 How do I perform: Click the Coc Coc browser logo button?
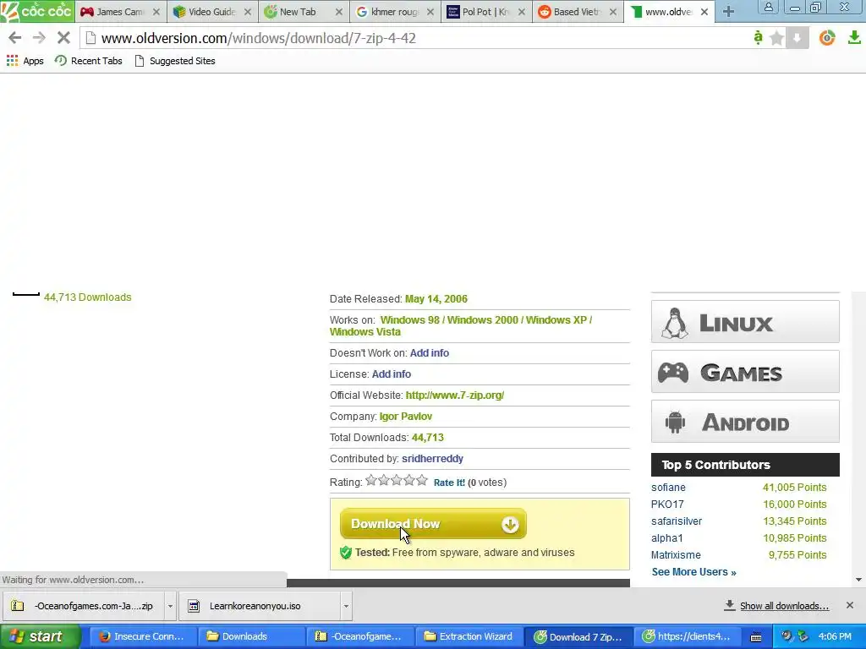pyautogui.click(x=37, y=11)
